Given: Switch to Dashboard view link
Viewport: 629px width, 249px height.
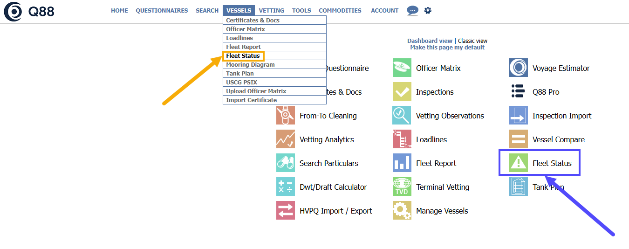Looking at the screenshot, I should 430,41.
